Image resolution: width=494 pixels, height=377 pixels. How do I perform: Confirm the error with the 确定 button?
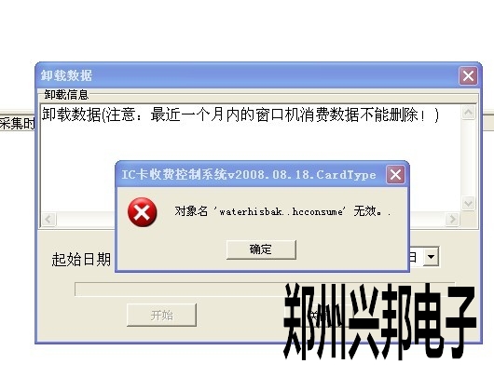(261, 249)
